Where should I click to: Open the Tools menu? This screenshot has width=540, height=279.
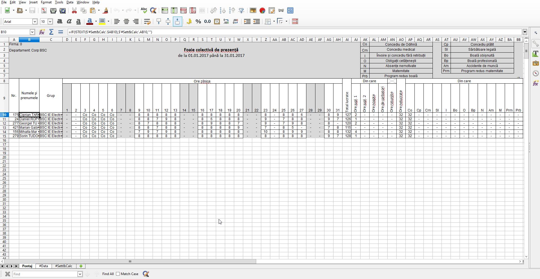pos(59,2)
